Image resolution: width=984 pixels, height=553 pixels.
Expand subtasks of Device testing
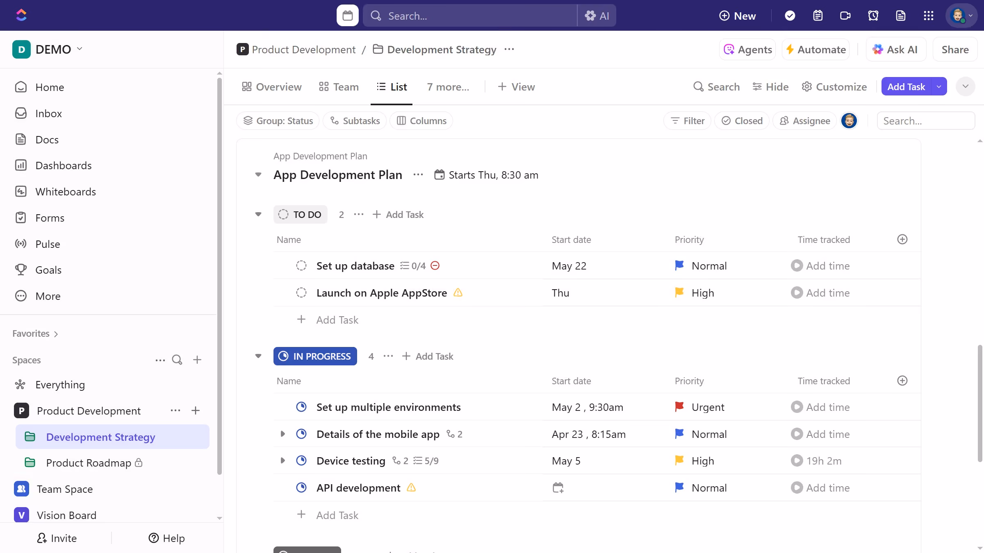(x=282, y=460)
